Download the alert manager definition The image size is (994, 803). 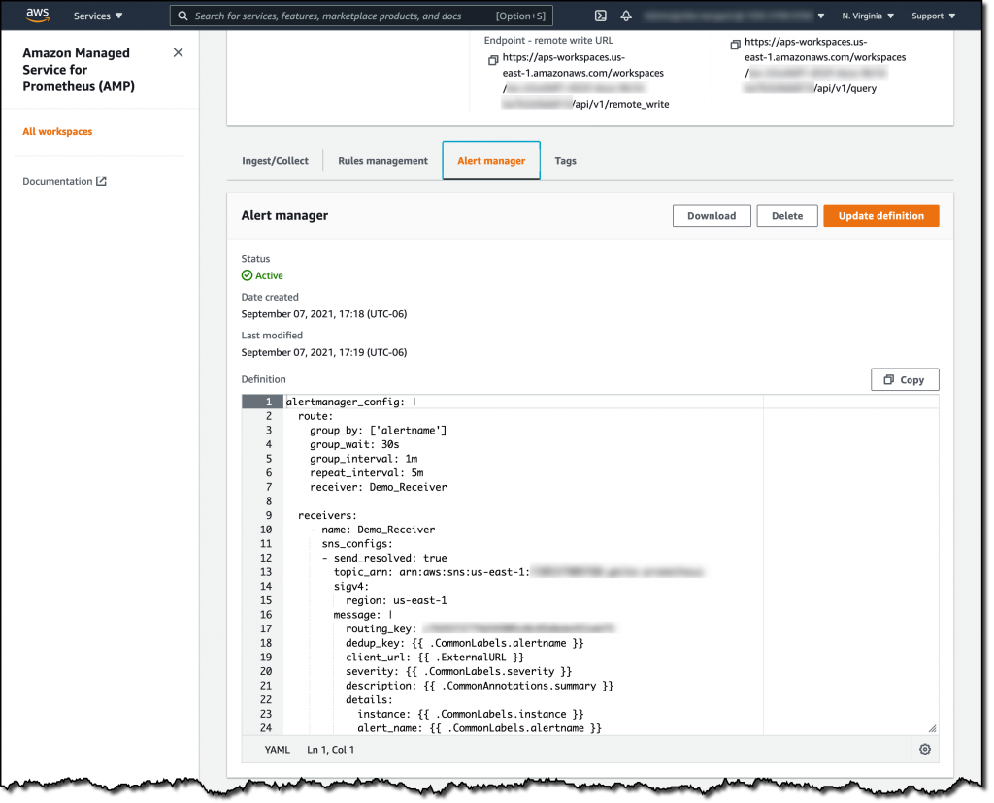coord(712,215)
